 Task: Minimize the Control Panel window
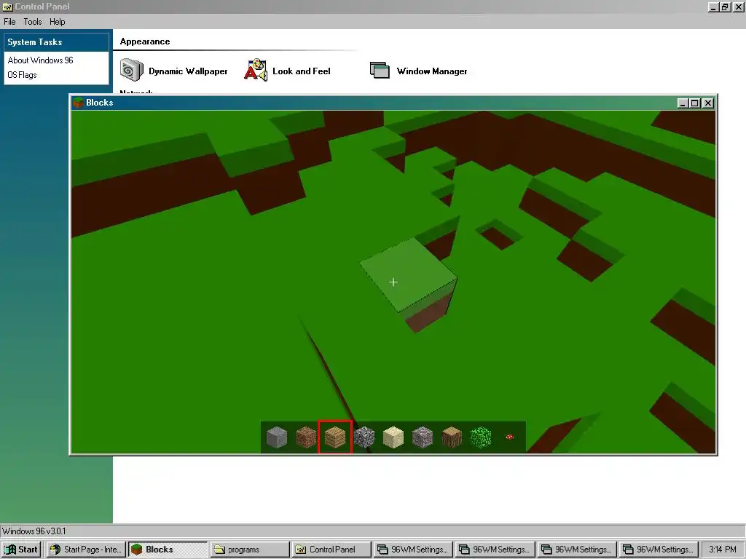click(713, 7)
